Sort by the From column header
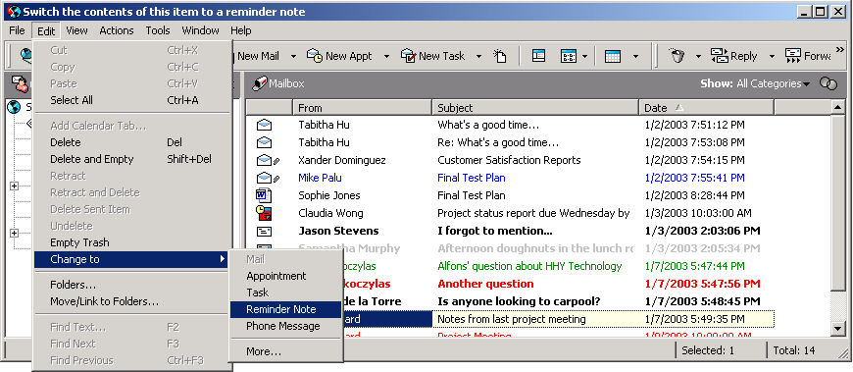Viewport: 853px width, 372px height. click(363, 108)
